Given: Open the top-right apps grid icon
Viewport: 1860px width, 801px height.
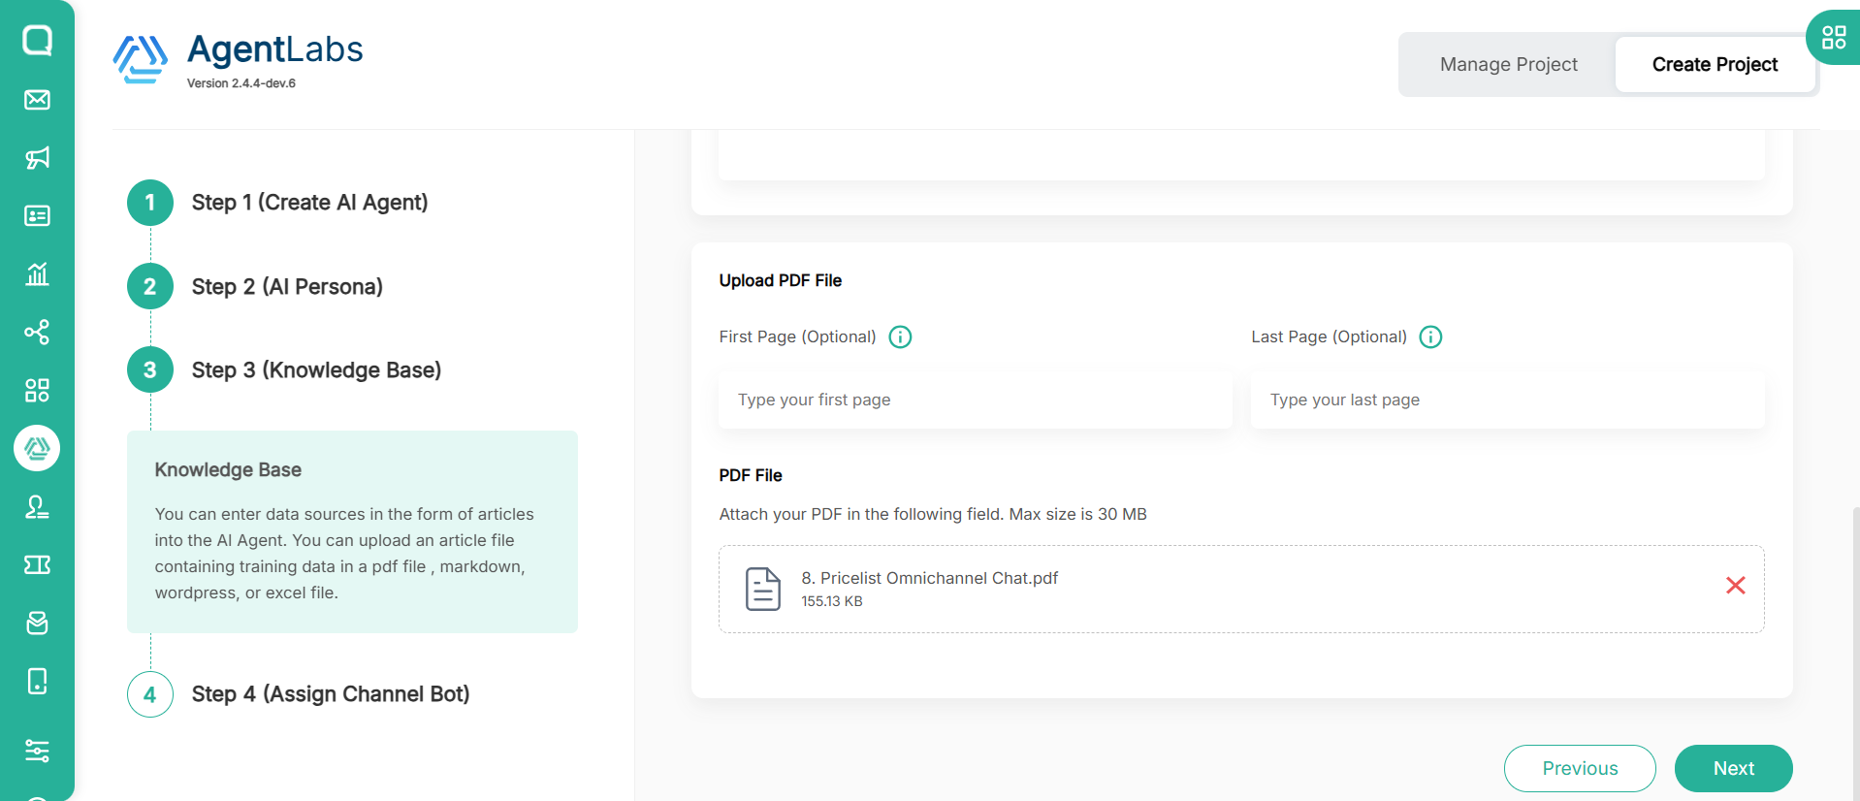Looking at the screenshot, I should 1833,38.
